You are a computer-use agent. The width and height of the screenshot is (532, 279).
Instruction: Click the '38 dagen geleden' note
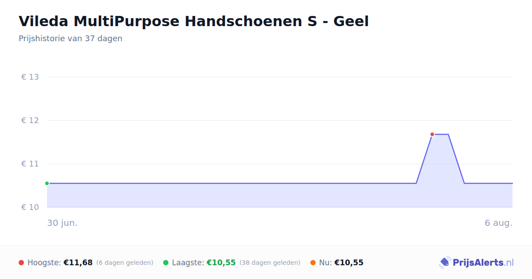click(270, 263)
